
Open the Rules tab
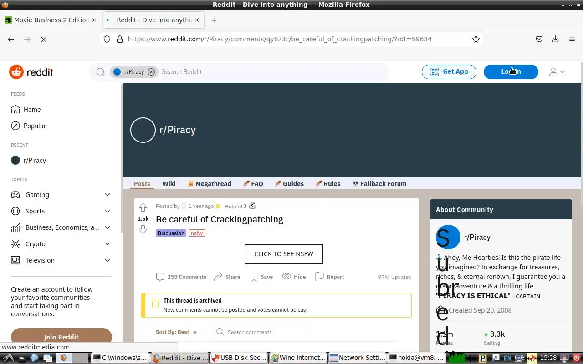point(328,184)
